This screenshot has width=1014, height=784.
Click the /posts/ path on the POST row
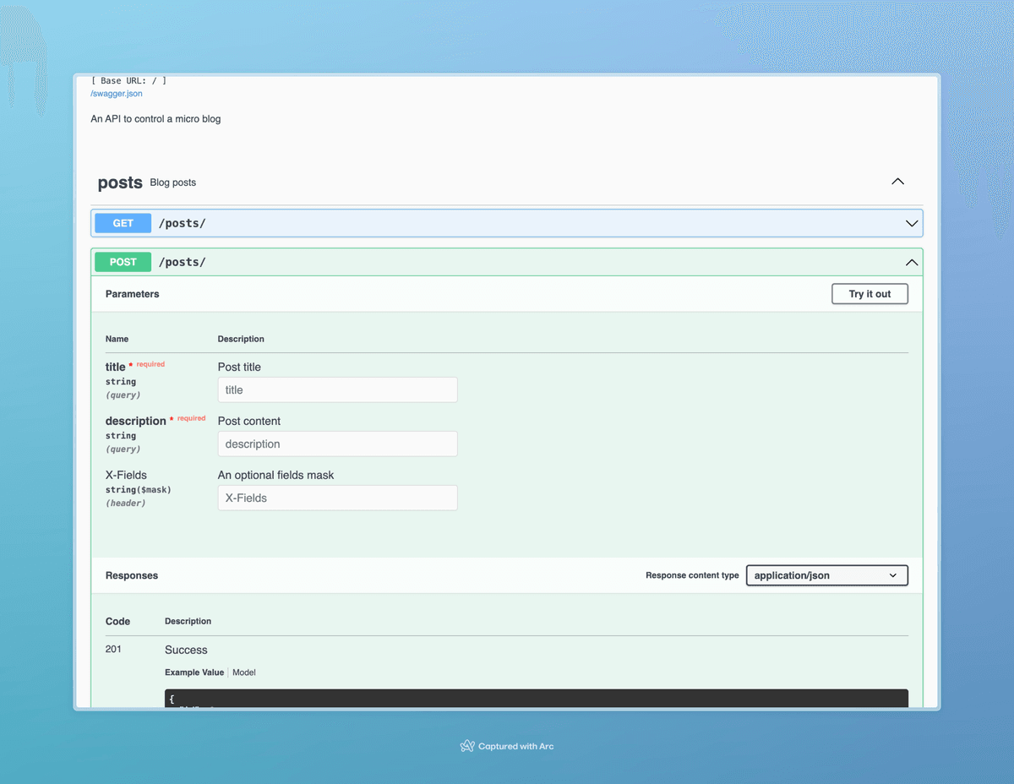pos(182,262)
